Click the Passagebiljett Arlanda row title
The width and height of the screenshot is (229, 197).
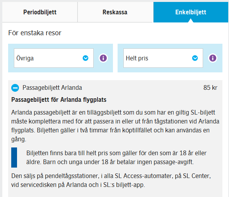[52, 88]
